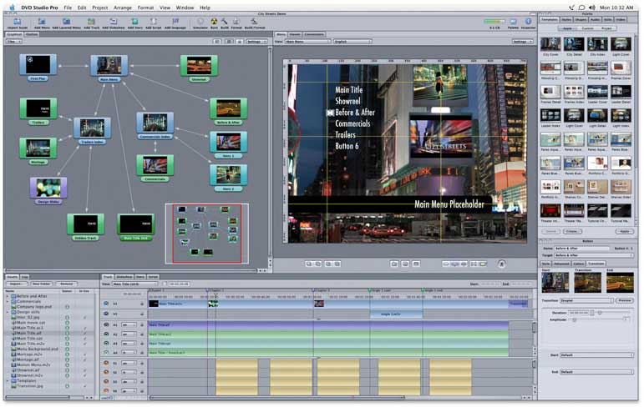Open the track View dropdown showing Main Title
Screen dimensions: 644x407
point(135,284)
